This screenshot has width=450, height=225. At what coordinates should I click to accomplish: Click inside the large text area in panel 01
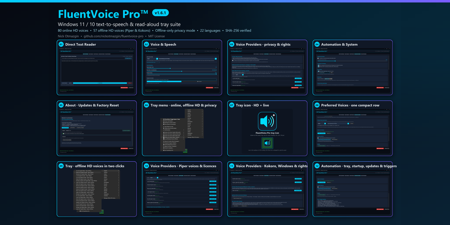(x=97, y=71)
